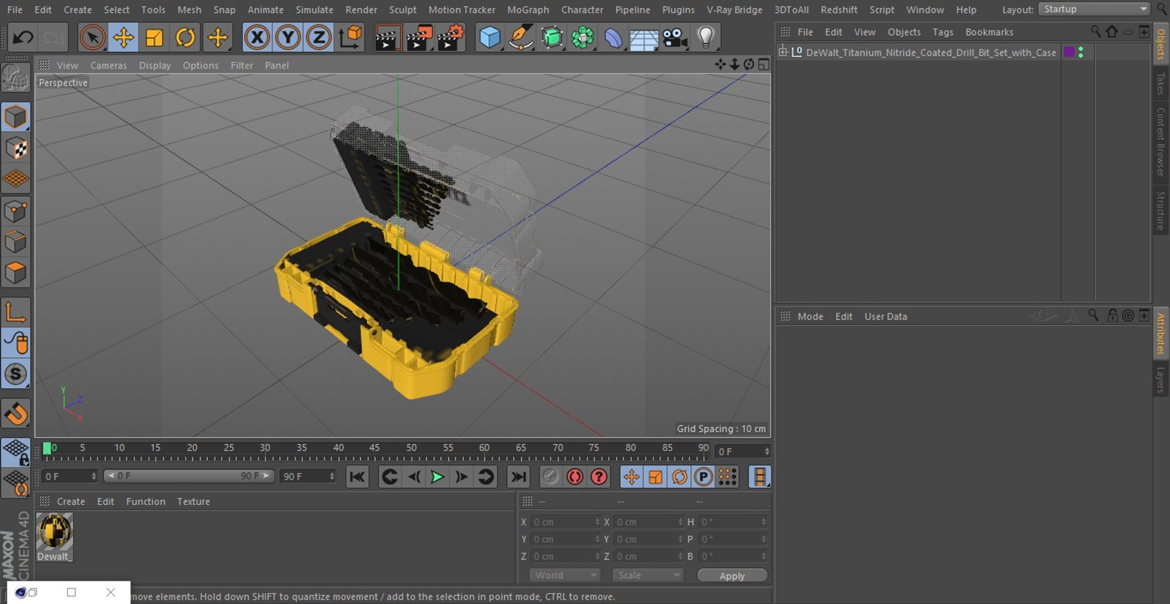Select the Move tool in toolbar
The width and height of the screenshot is (1170, 604).
pyautogui.click(x=123, y=38)
